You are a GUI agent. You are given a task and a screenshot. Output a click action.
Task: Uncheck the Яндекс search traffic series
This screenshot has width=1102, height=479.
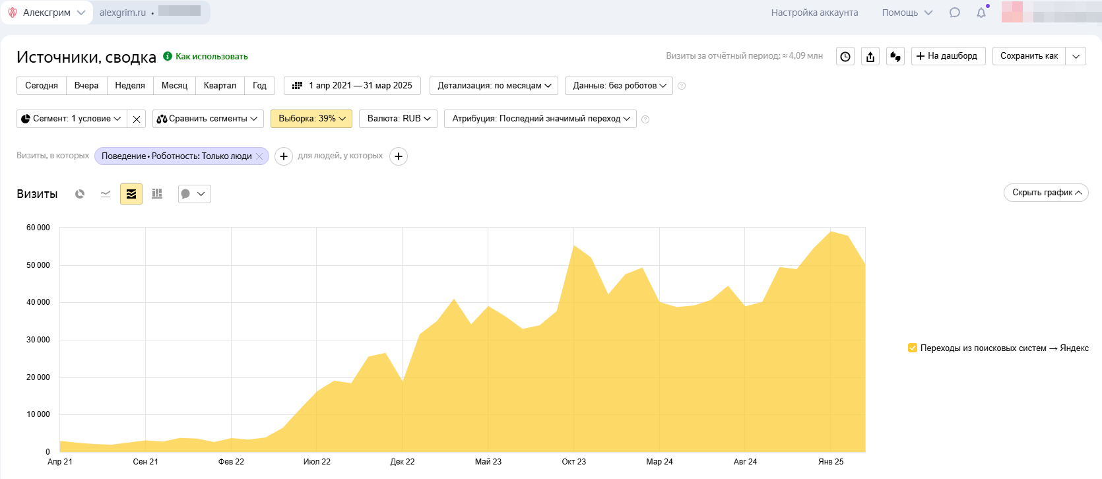point(913,348)
